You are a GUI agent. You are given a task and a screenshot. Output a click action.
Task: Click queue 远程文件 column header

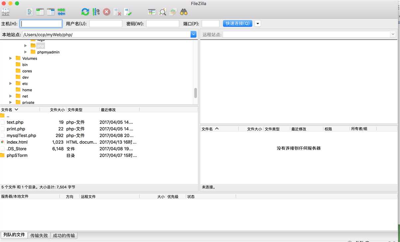click(x=109, y=197)
